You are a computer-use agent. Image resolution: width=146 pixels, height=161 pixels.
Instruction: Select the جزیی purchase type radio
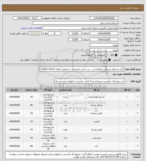(x=121, y=60)
